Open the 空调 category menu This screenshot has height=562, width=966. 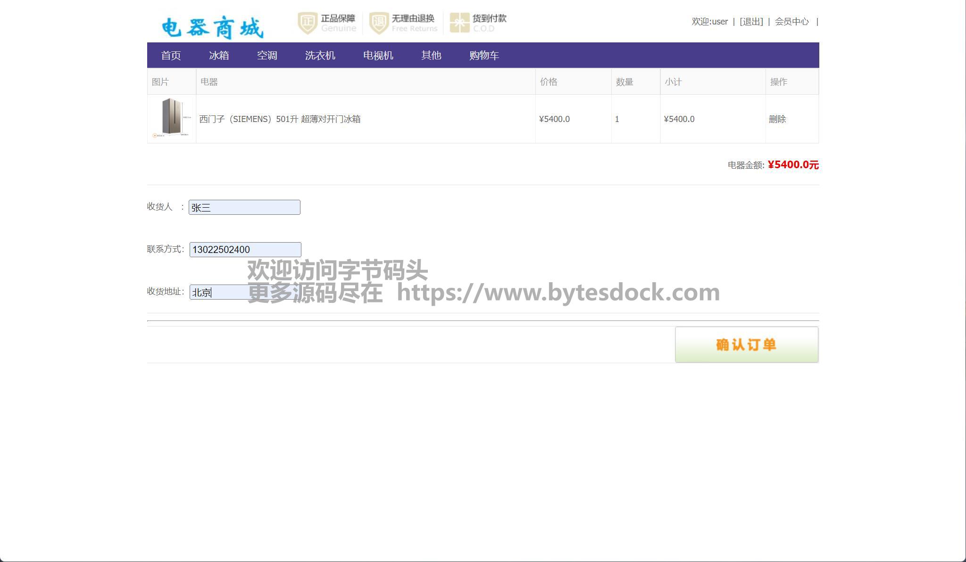point(267,56)
